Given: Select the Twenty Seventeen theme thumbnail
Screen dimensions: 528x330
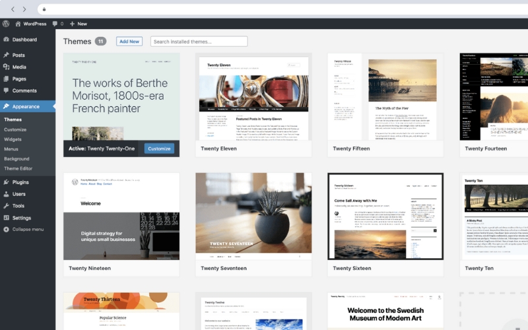Looking at the screenshot, I should (253, 216).
